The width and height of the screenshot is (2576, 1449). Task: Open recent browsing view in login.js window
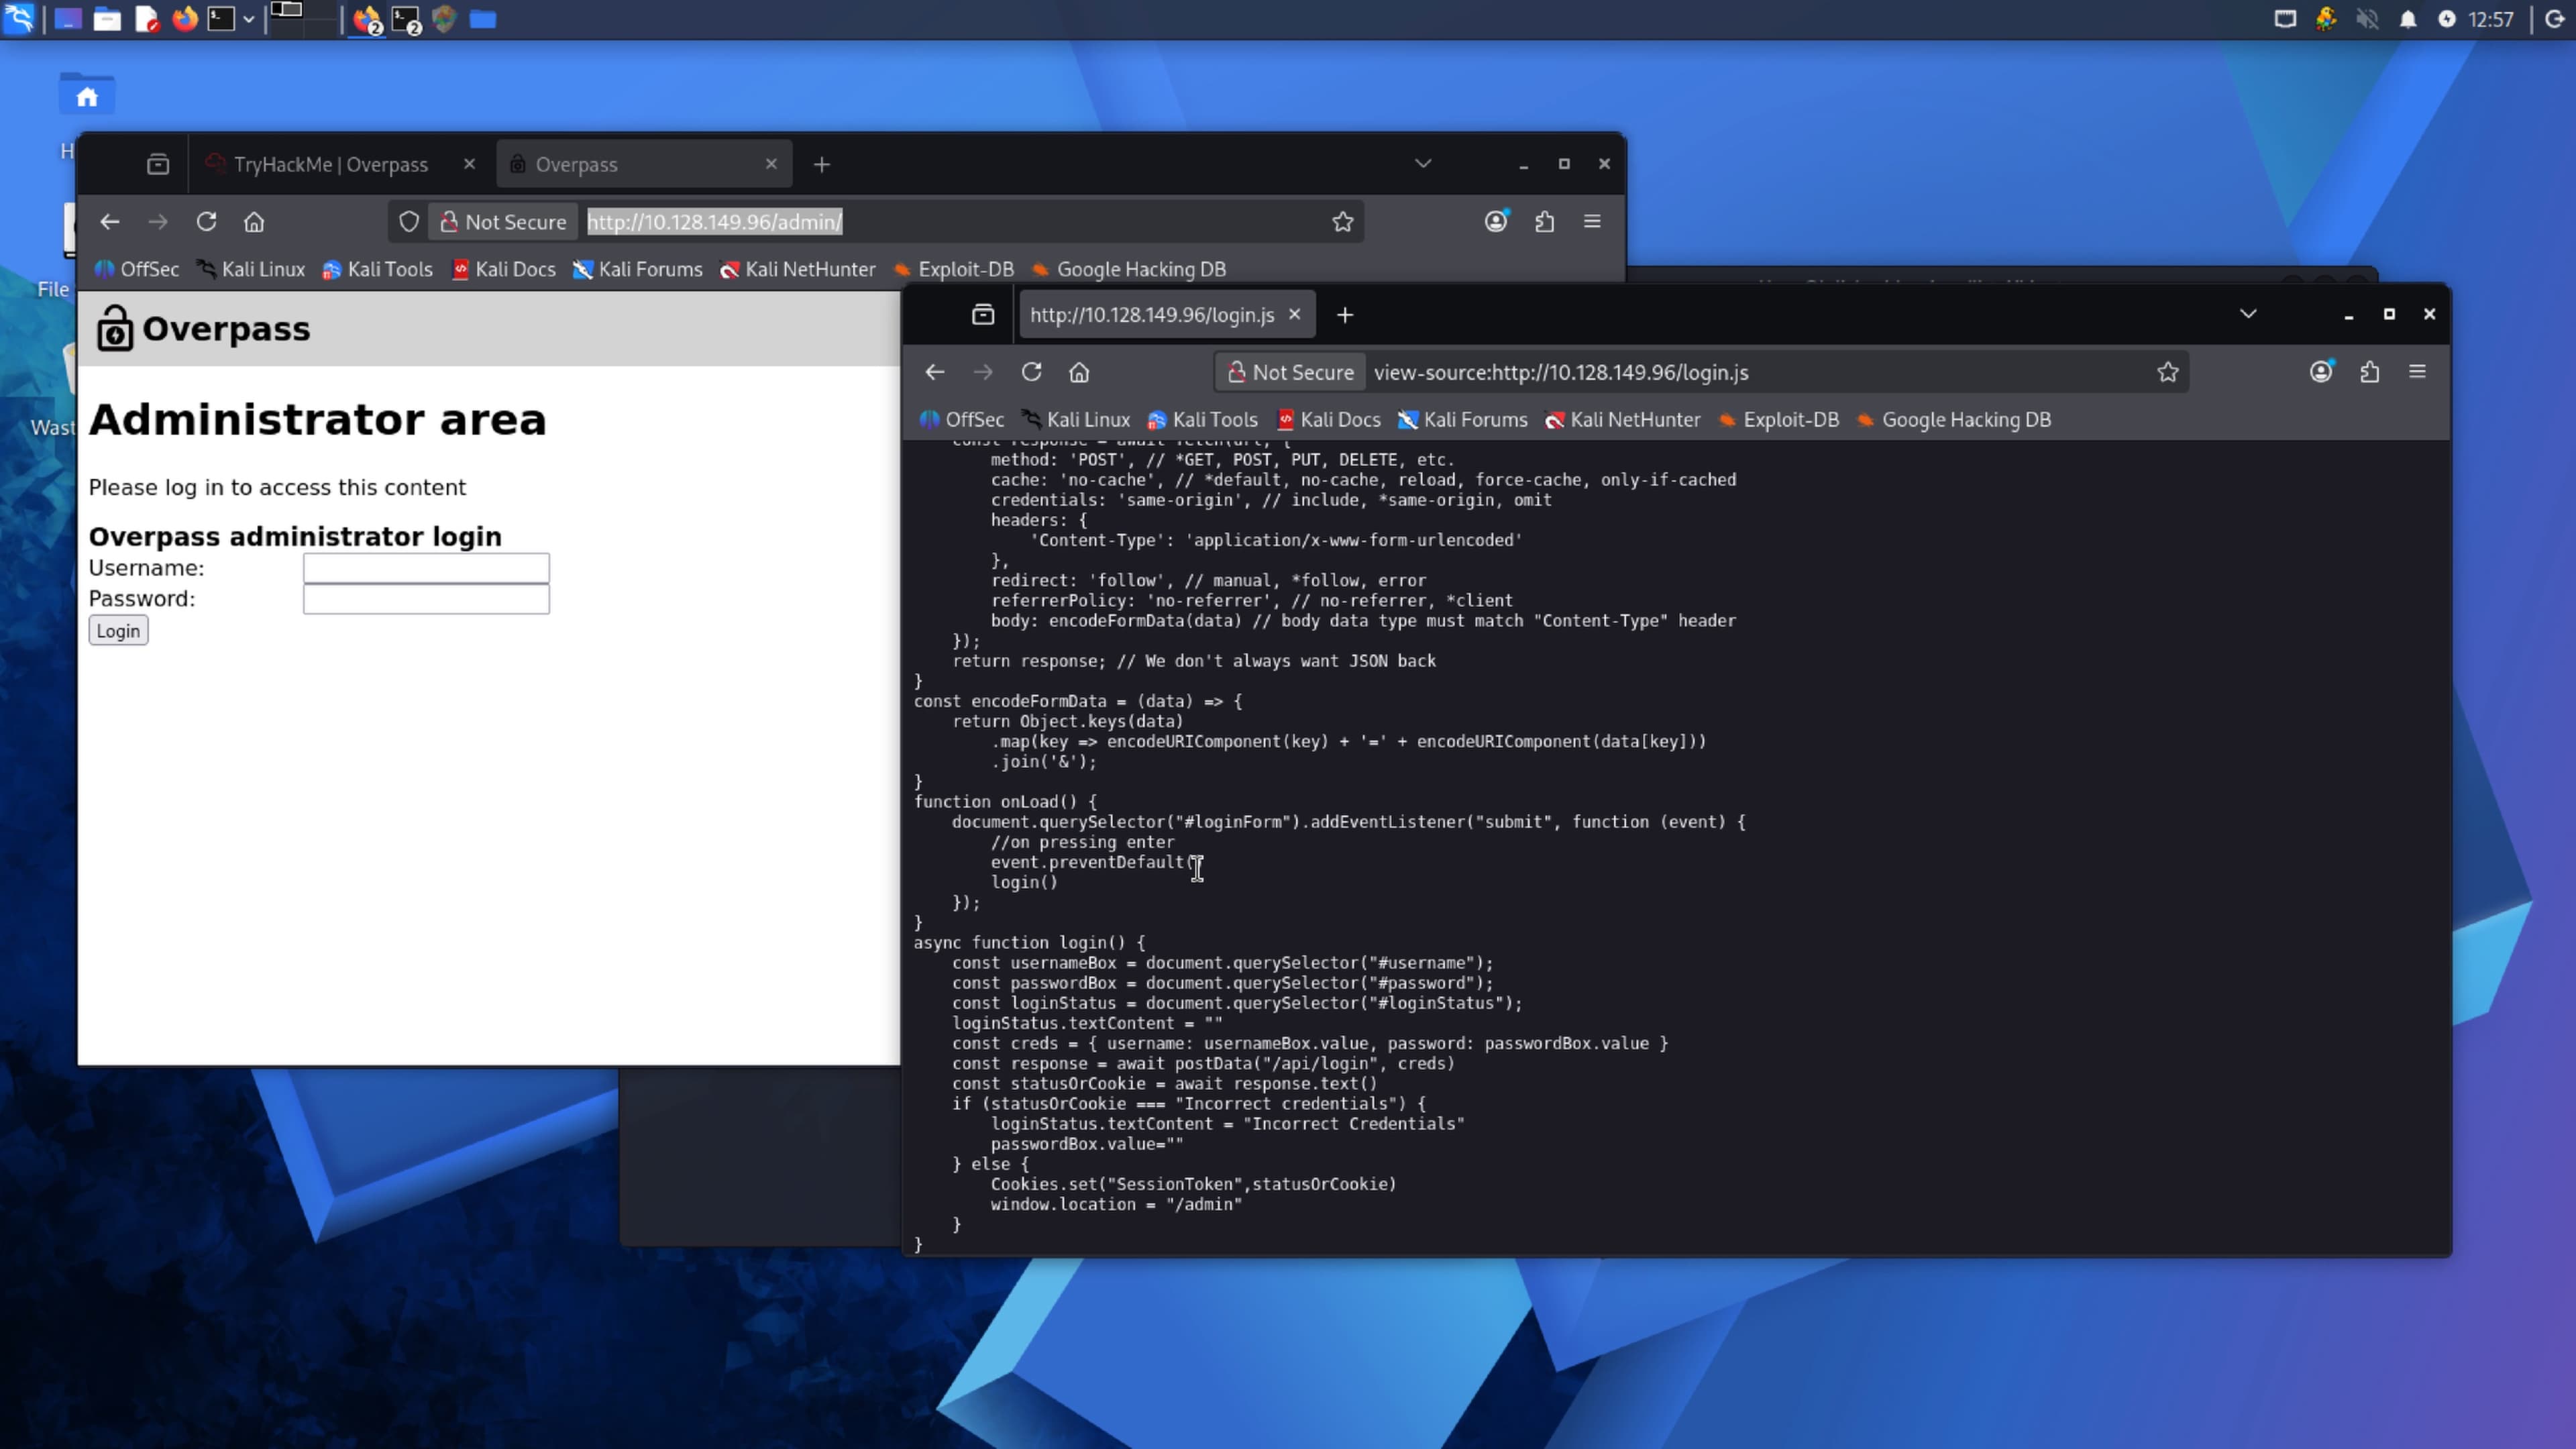983,315
